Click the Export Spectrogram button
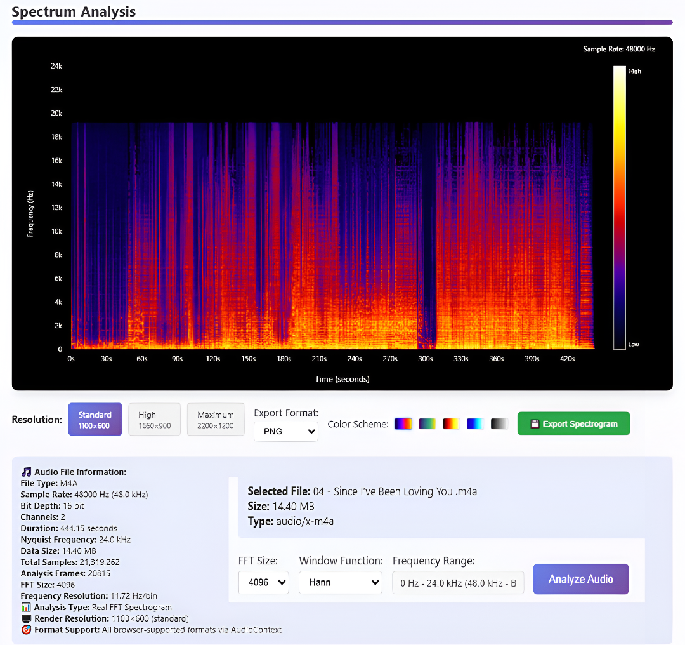The height and width of the screenshot is (645, 685). pos(573,423)
